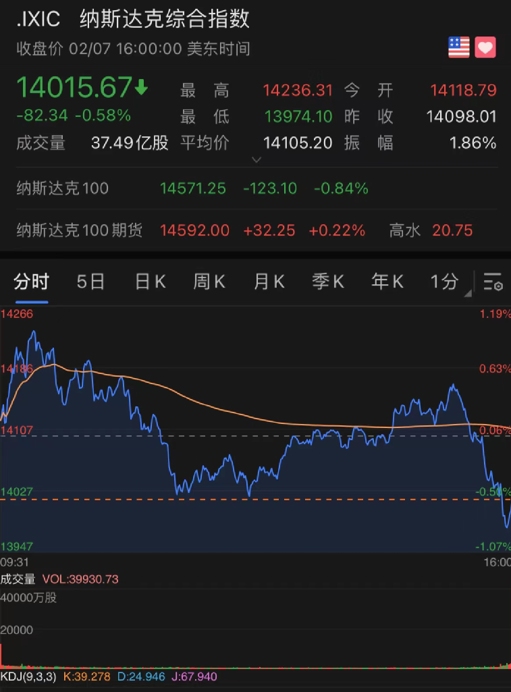Select the 季K tab
Screen dimensions: 511x692
click(328, 282)
